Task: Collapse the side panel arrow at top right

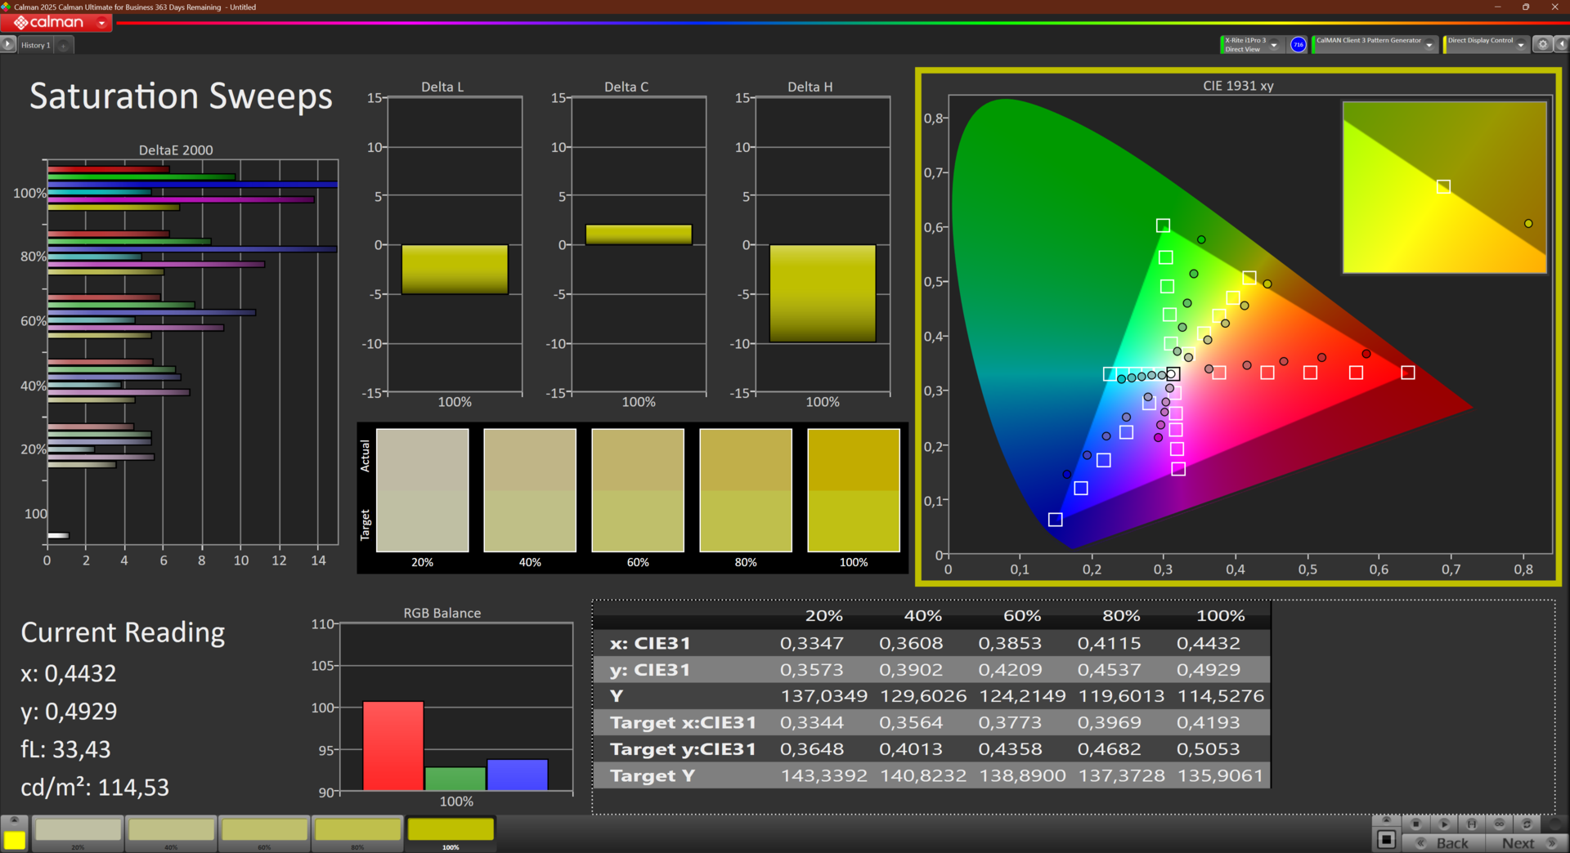Action: click(x=1561, y=45)
